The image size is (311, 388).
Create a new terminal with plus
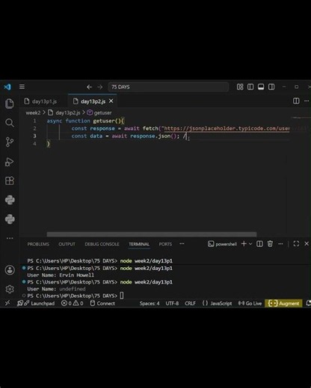(x=244, y=244)
